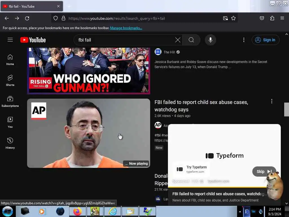Viewport: 289px width, 217px height.
Task: Play the AP Now playing video thumbnail
Action: point(89,133)
